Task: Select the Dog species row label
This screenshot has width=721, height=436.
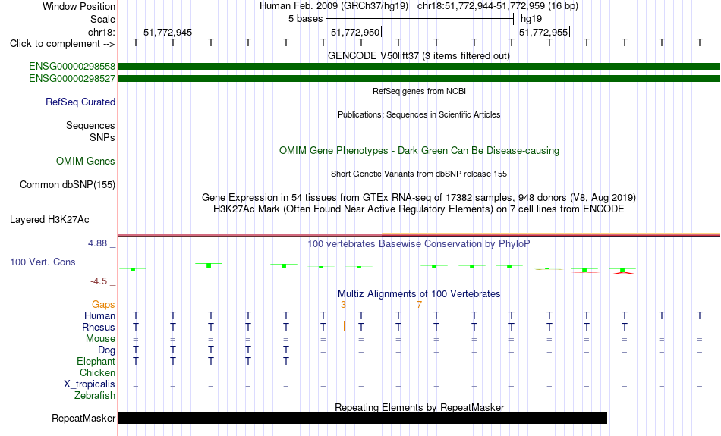Action: 107,350
